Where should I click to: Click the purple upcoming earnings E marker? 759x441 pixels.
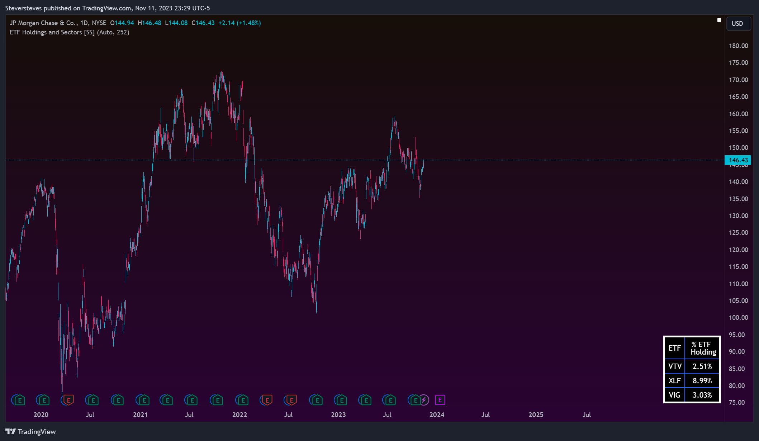(x=440, y=400)
